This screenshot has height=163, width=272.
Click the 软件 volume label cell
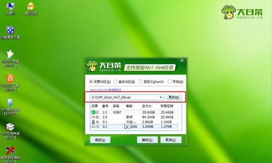pos(129,117)
